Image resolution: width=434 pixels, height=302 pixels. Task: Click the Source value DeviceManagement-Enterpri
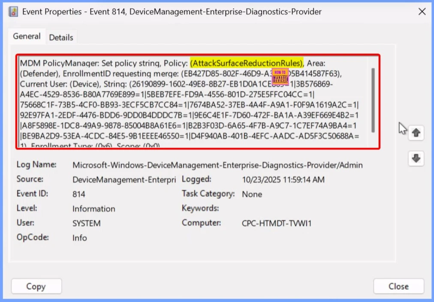tap(124, 180)
